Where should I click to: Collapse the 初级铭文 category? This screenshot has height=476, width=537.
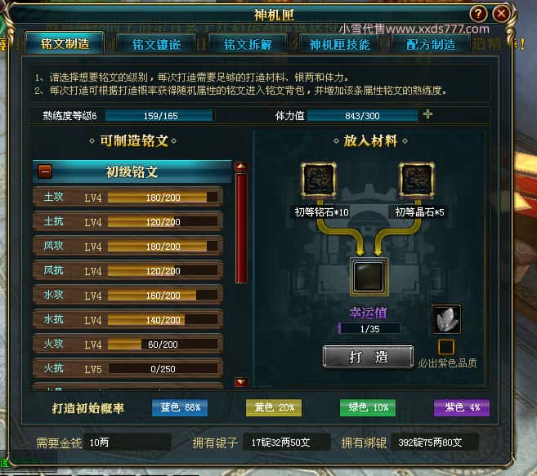point(45,171)
